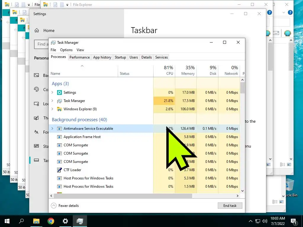Sort processes by Name column header

pos(83,70)
